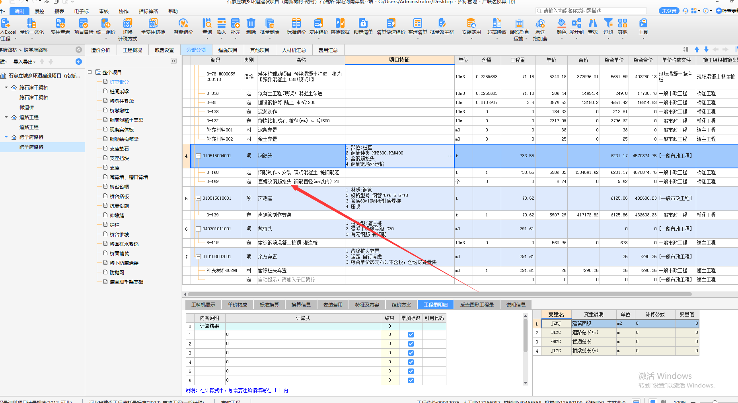Click the 清单快速组价 icon
738x403 pixels.
(391, 26)
